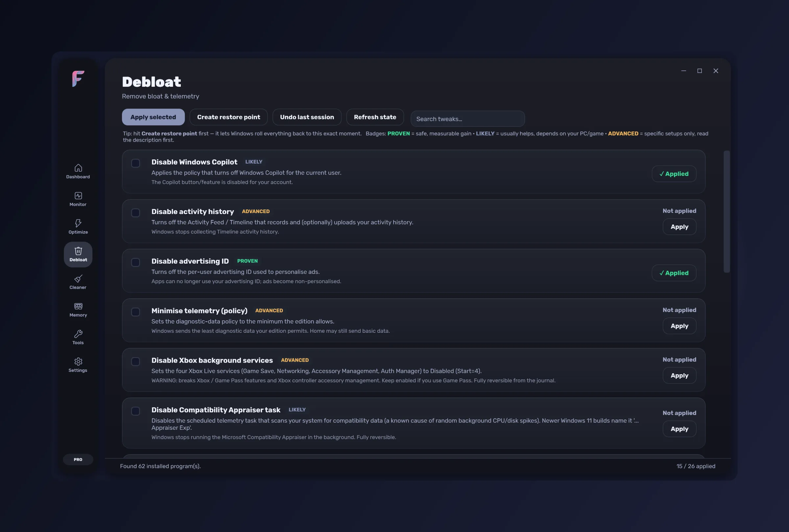Tick checkbox for Disable Windows Copilot

pos(135,163)
